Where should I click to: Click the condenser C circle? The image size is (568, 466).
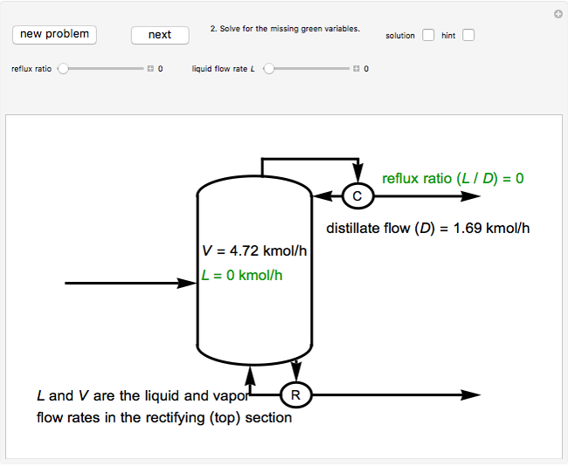coord(357,196)
